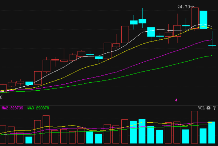Open the volume indicator settings gear
This screenshot has width=218, height=146.
[x=209, y=108]
